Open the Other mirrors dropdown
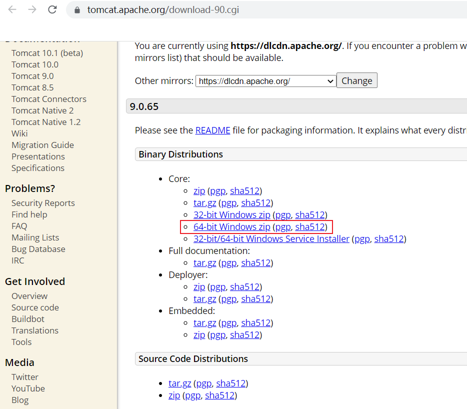 pyautogui.click(x=265, y=81)
